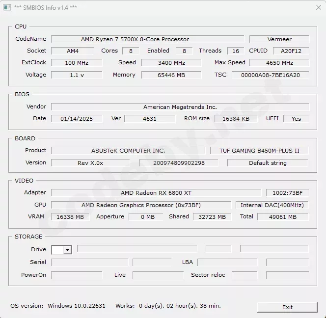Click the Voltage value 1.1 v

(x=77, y=75)
